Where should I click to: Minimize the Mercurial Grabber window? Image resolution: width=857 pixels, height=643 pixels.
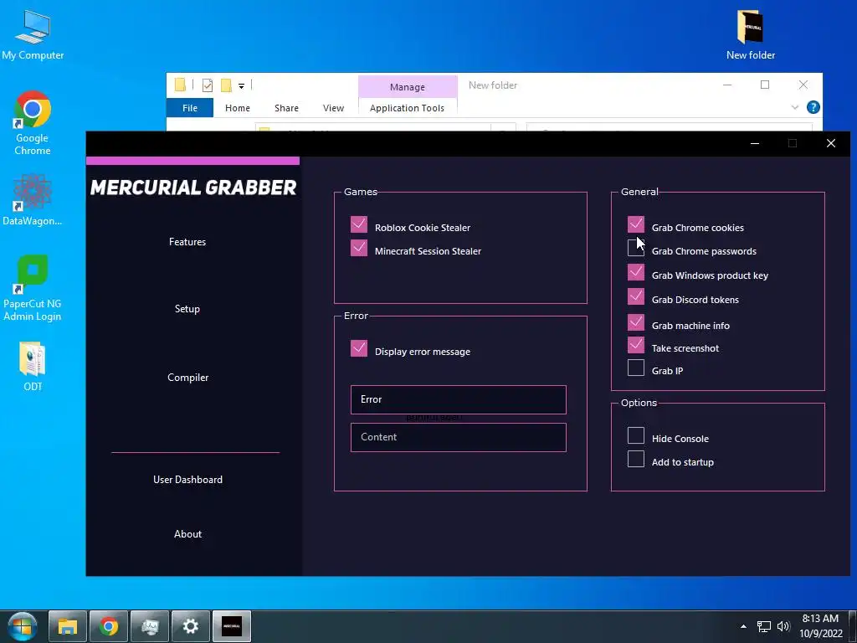tap(755, 143)
